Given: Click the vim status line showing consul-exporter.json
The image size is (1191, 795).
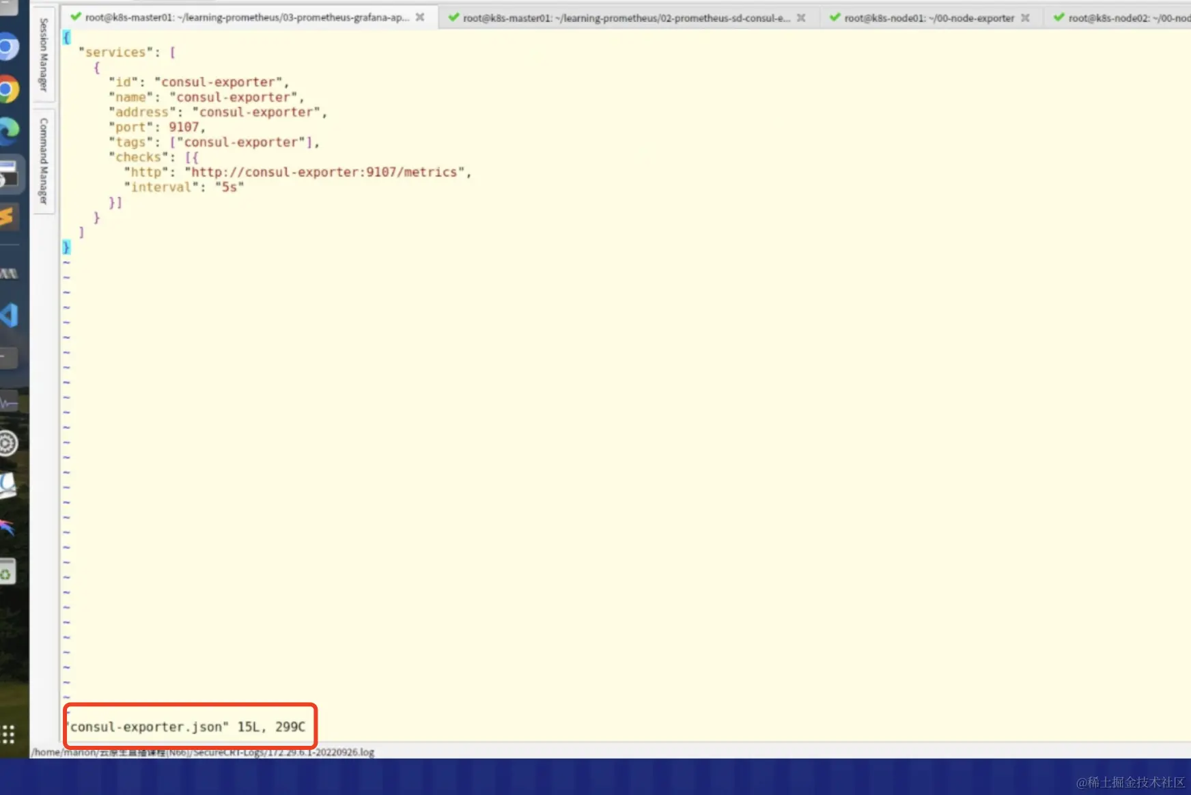Looking at the screenshot, I should [186, 727].
